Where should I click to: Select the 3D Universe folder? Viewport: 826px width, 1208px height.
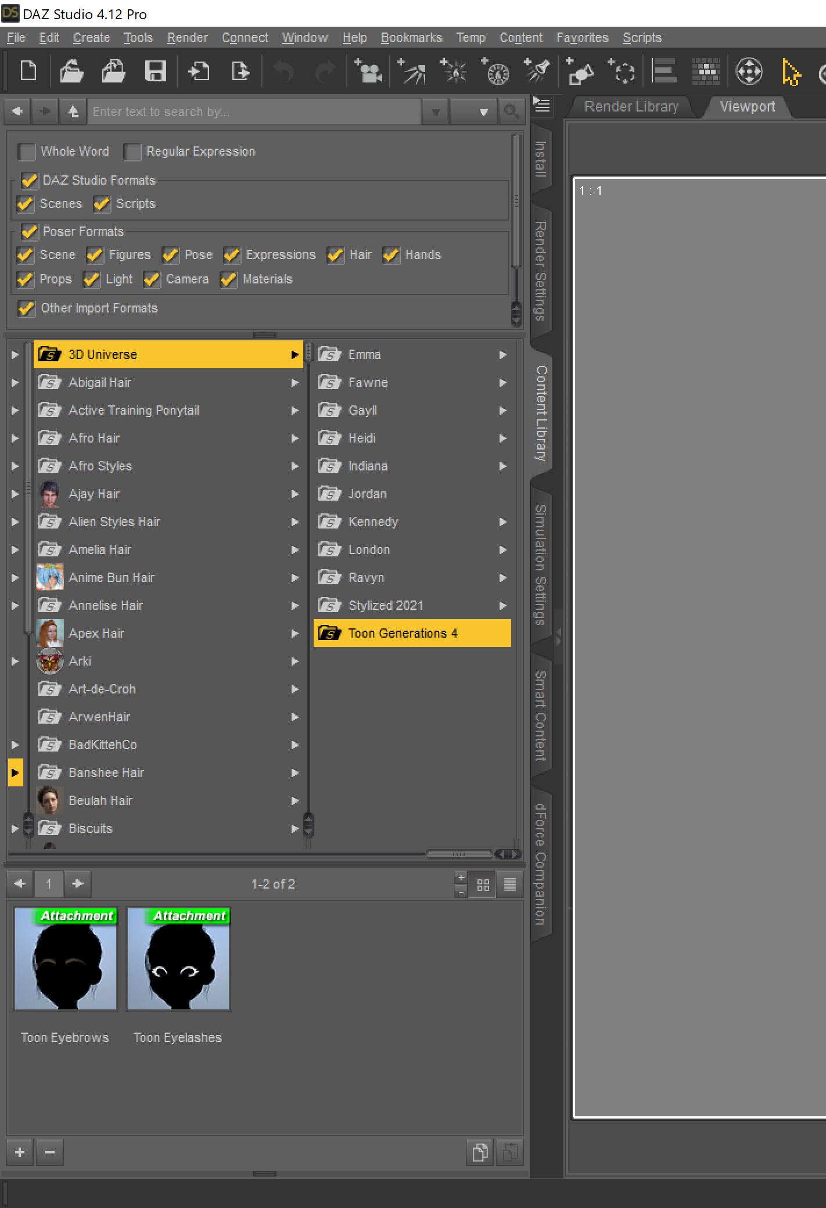[168, 354]
